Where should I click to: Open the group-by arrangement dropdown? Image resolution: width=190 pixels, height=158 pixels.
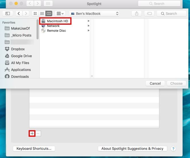click(x=60, y=14)
